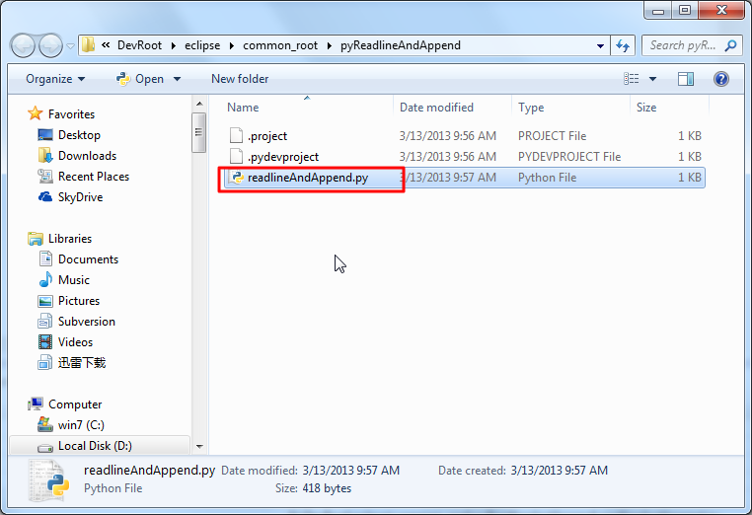This screenshot has width=752, height=515.
Task: Open the win7 (C:) drive
Action: point(81,425)
